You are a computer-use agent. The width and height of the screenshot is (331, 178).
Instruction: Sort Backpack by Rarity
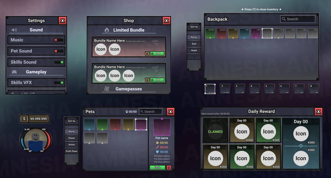click(194, 37)
